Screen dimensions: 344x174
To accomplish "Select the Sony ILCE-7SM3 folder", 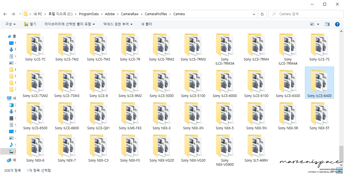I will 67,83.
